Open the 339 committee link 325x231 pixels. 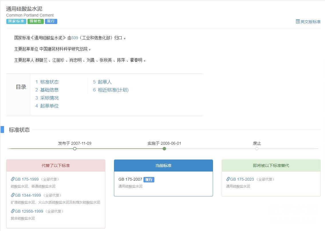[75, 38]
